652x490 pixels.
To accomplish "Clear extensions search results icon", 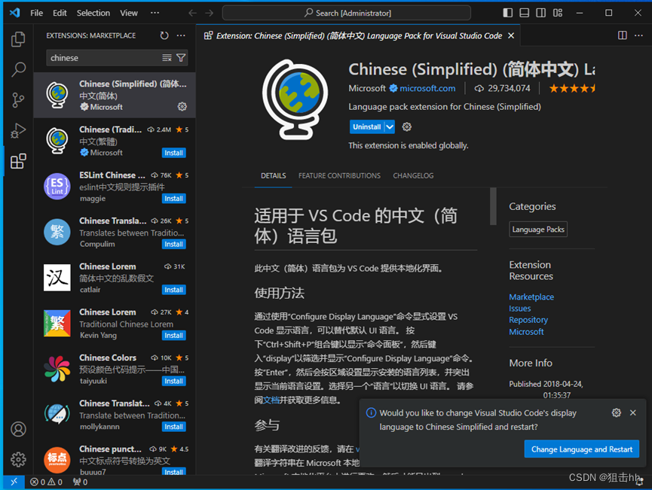I will tap(167, 58).
